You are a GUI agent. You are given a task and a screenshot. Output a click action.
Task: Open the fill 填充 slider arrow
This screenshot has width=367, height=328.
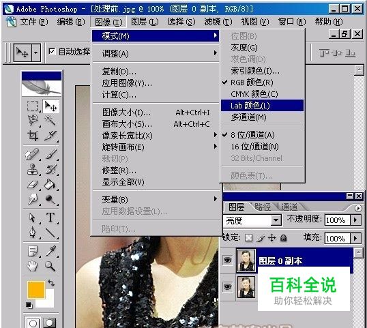pyautogui.click(x=355, y=238)
